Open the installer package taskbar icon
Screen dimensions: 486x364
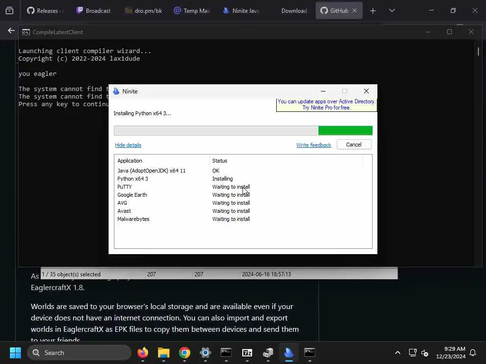click(268, 353)
